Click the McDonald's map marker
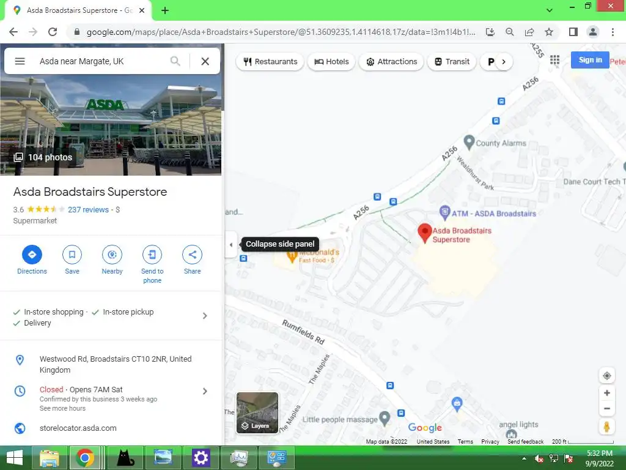Screen dimensions: 626x470 click(292, 256)
